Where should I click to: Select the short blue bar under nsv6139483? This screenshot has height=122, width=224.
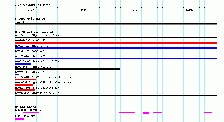click(x=23, y=64)
